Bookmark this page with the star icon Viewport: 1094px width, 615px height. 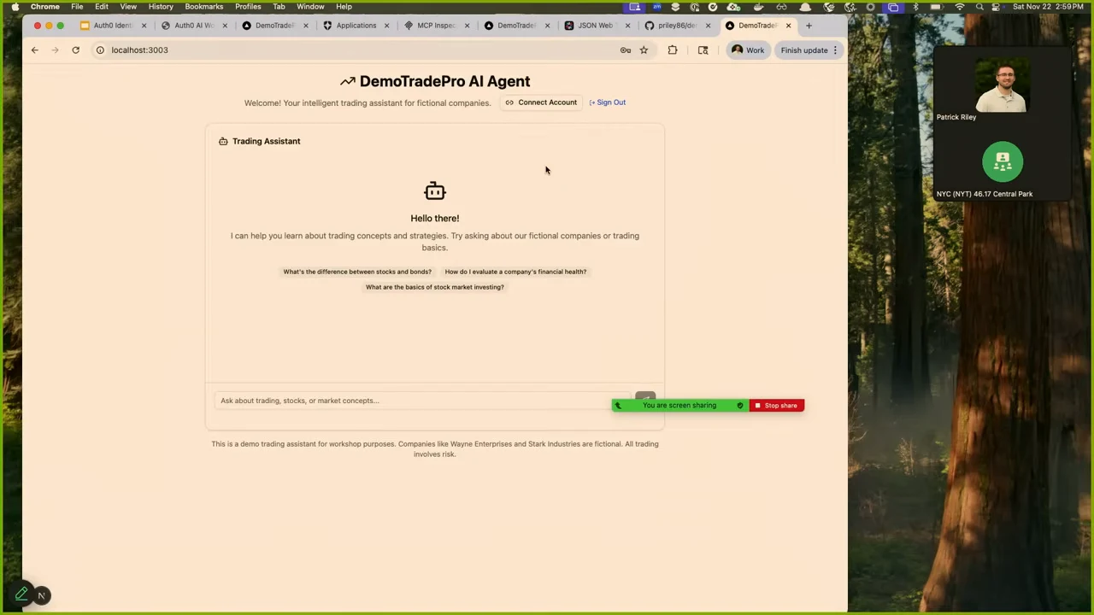coord(644,50)
